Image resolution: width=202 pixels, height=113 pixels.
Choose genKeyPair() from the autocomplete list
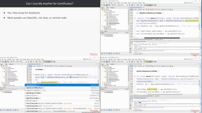click(x=62, y=85)
